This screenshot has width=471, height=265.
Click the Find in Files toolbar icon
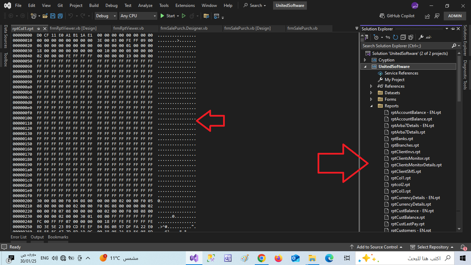(206, 16)
